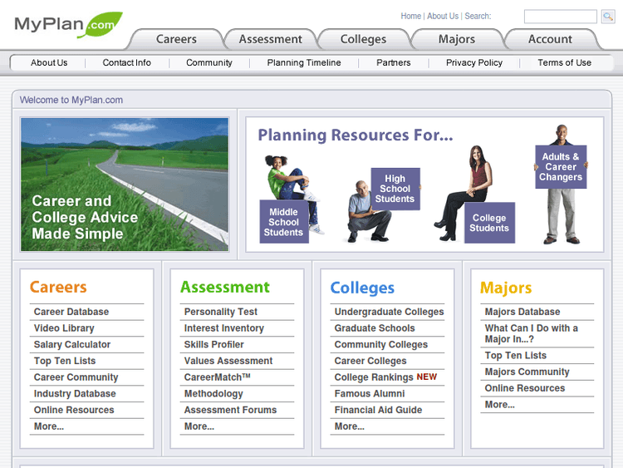Viewport: 623px width, 468px height.
Task: Click More... under Careers
Action: [x=48, y=426]
